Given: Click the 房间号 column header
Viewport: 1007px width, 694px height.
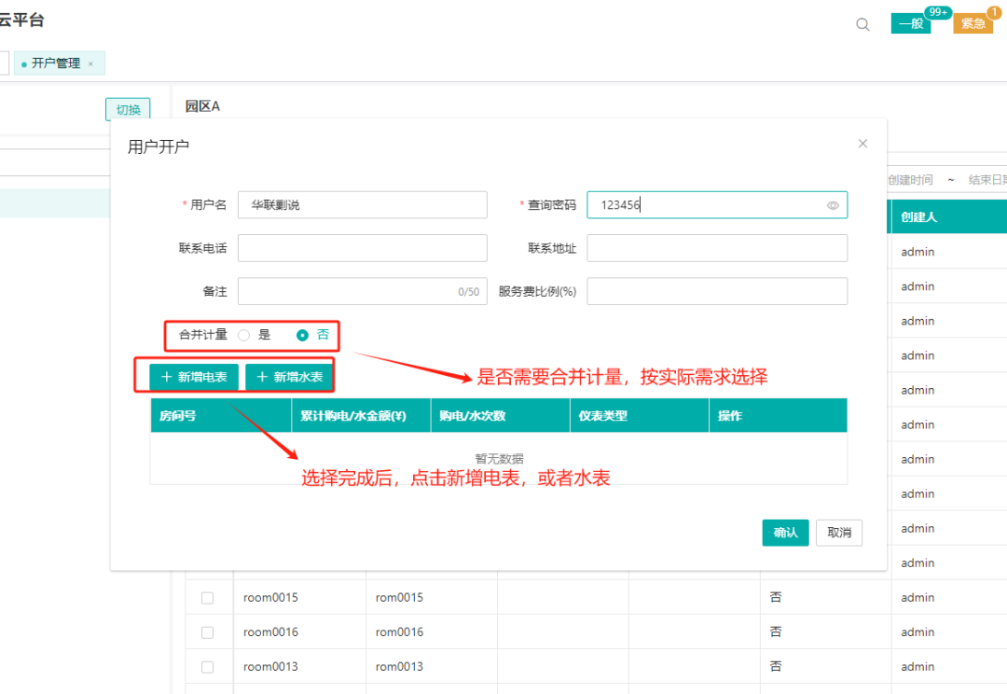Looking at the screenshot, I should pos(220,416).
